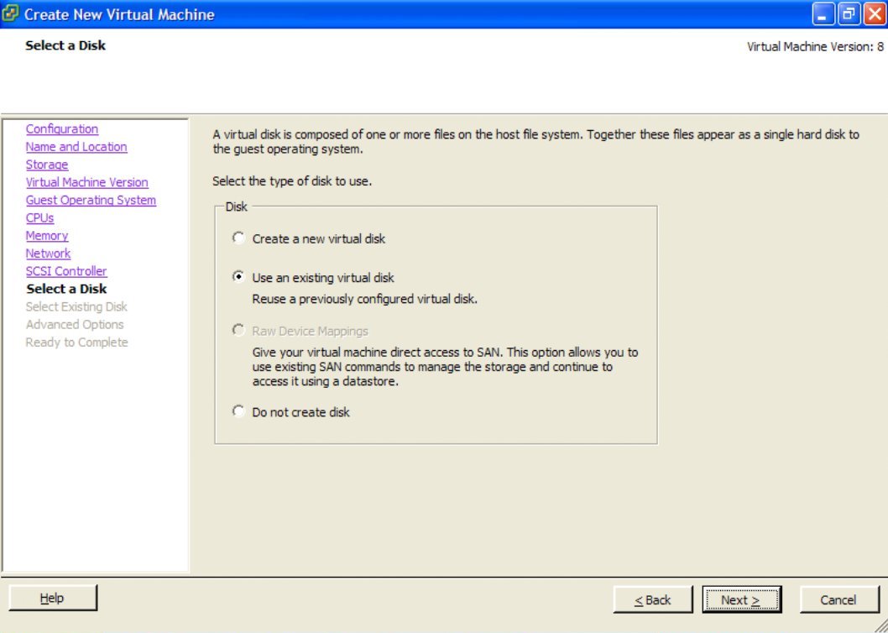Go to the Memory step
888x633 pixels.
pyautogui.click(x=46, y=236)
